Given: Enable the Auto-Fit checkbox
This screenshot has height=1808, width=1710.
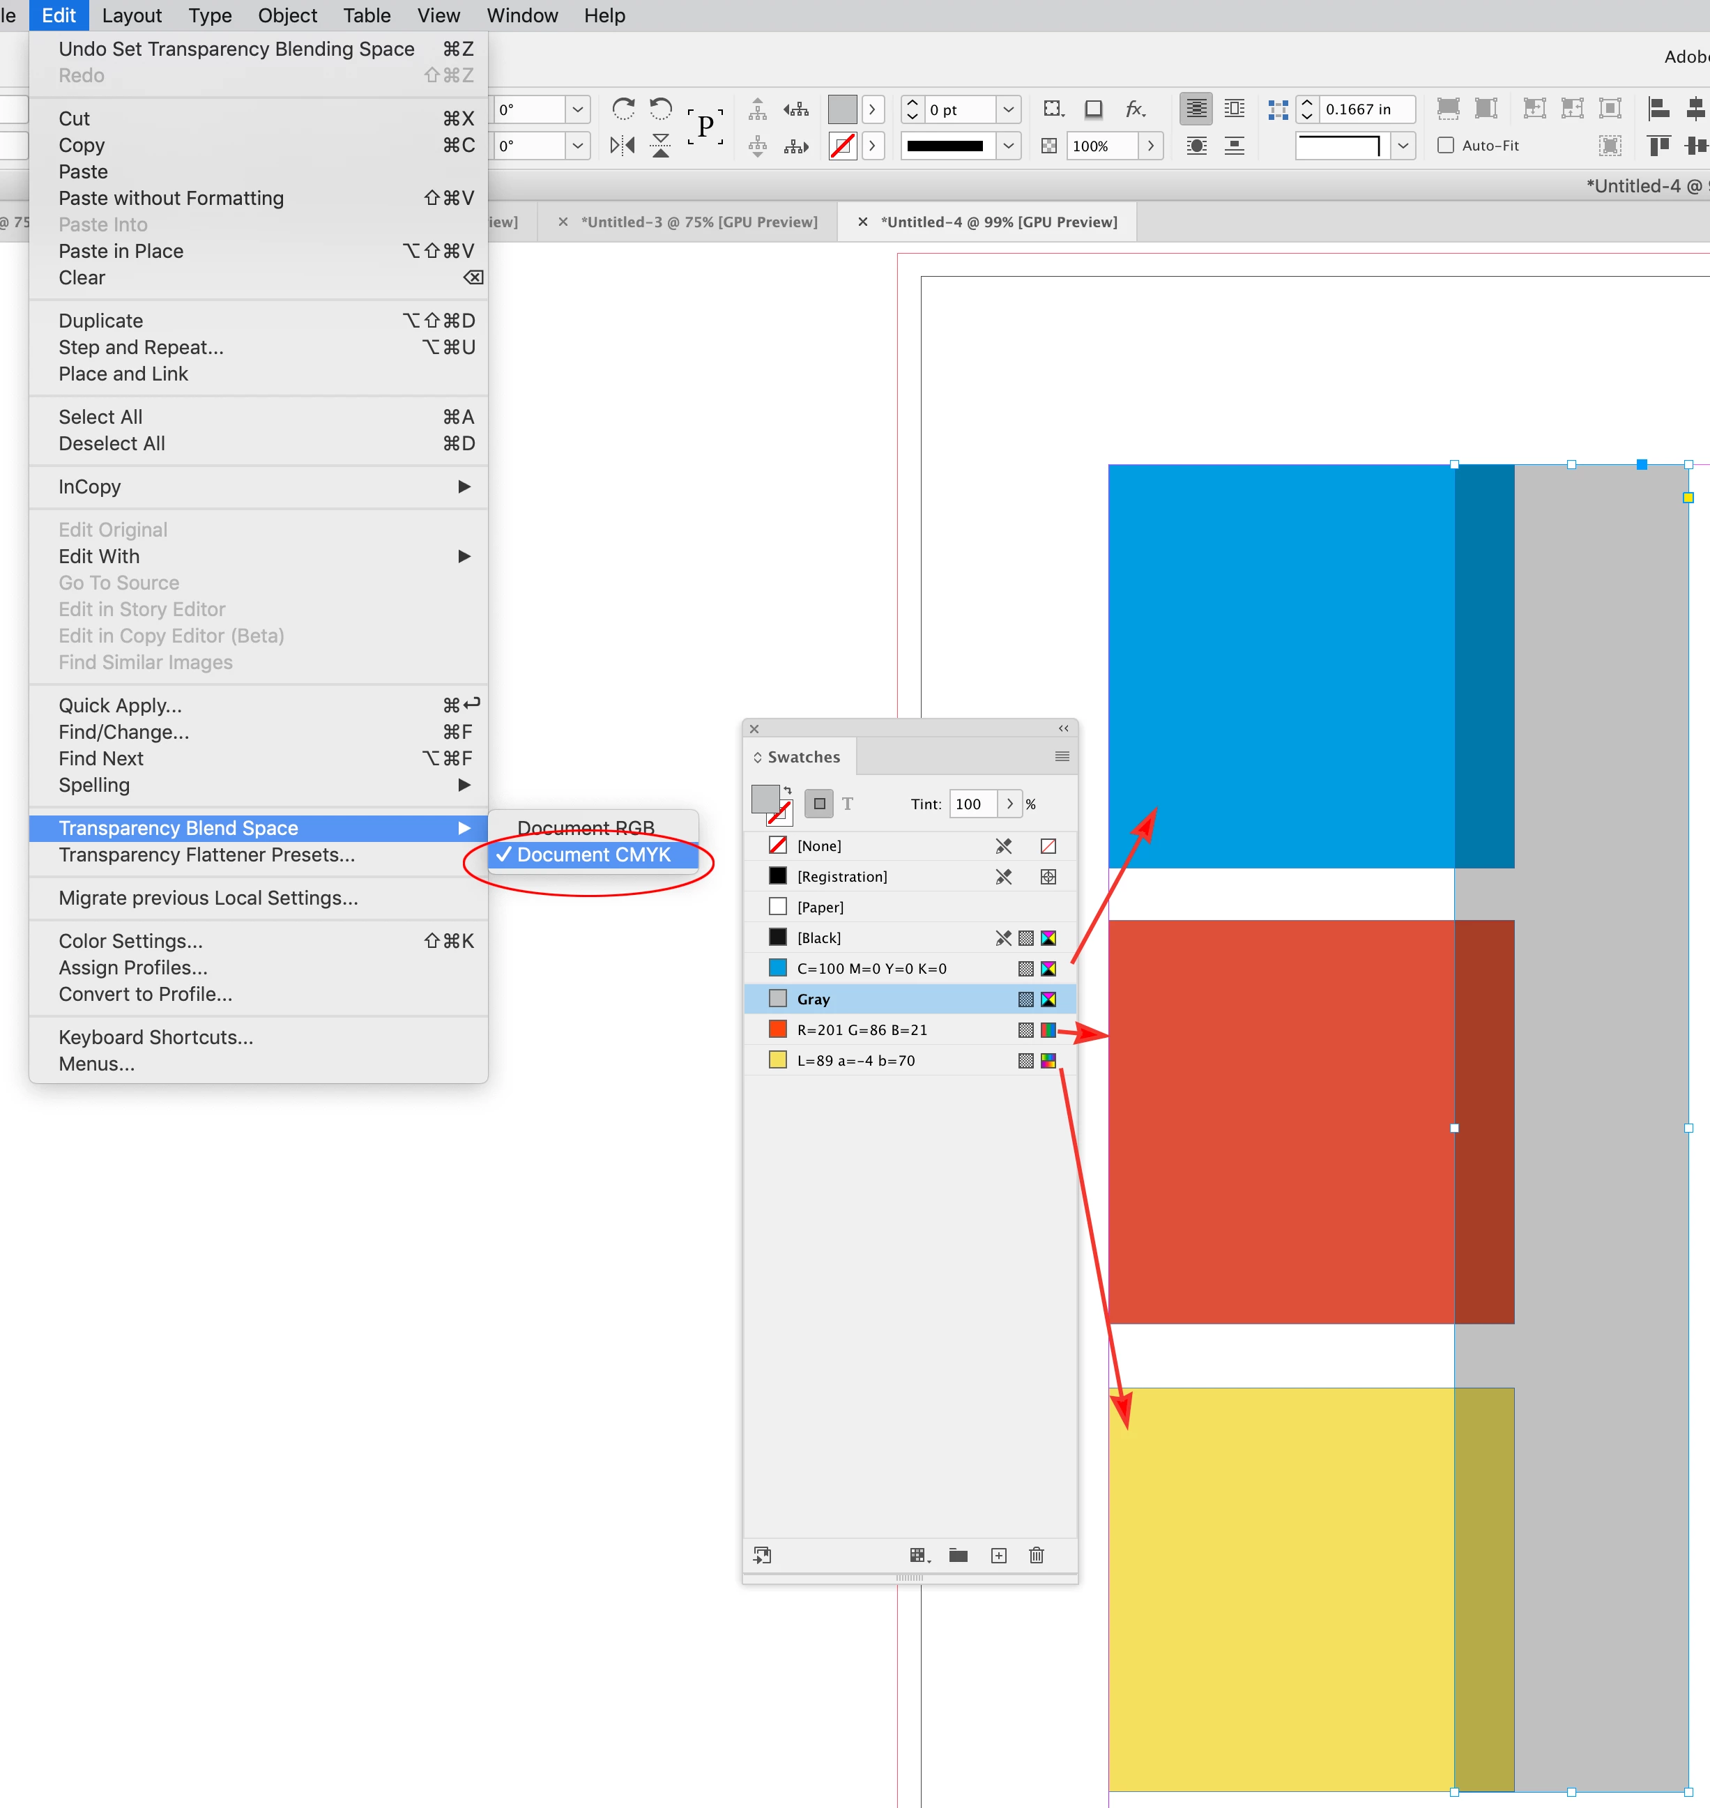Looking at the screenshot, I should point(1446,145).
